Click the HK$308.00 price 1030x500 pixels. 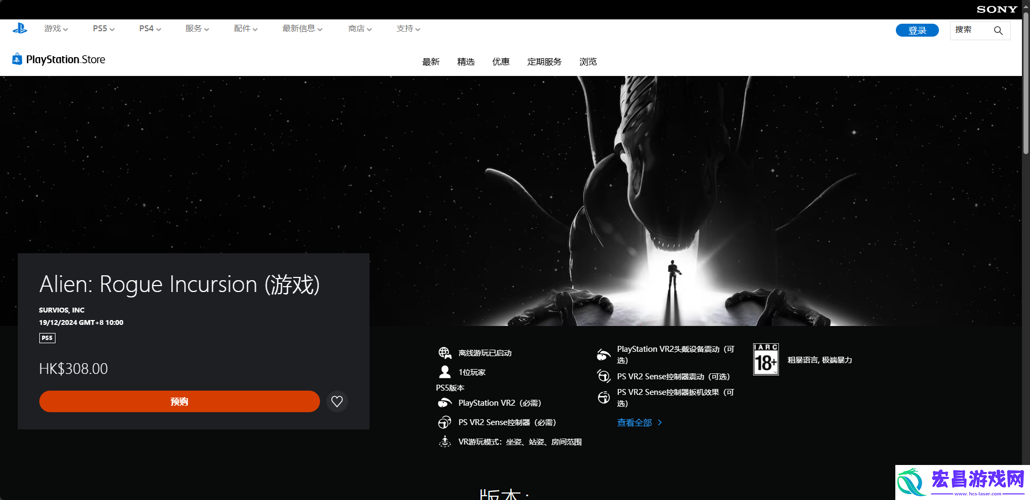point(74,369)
